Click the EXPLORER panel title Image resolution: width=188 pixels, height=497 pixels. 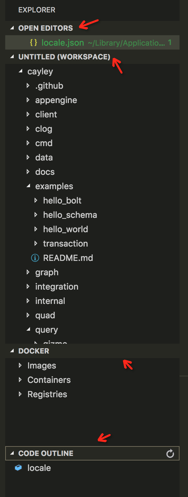point(37,10)
